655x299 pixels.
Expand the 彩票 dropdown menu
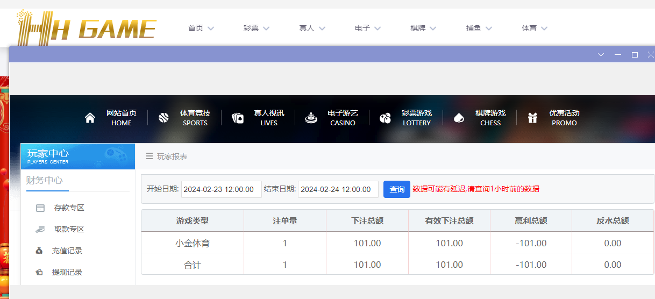257,28
